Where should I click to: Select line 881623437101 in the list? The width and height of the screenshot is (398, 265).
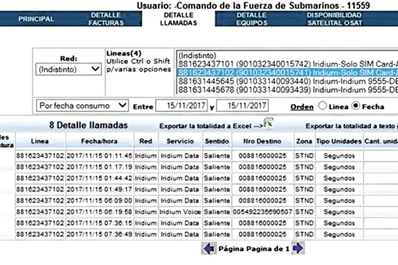click(x=285, y=64)
